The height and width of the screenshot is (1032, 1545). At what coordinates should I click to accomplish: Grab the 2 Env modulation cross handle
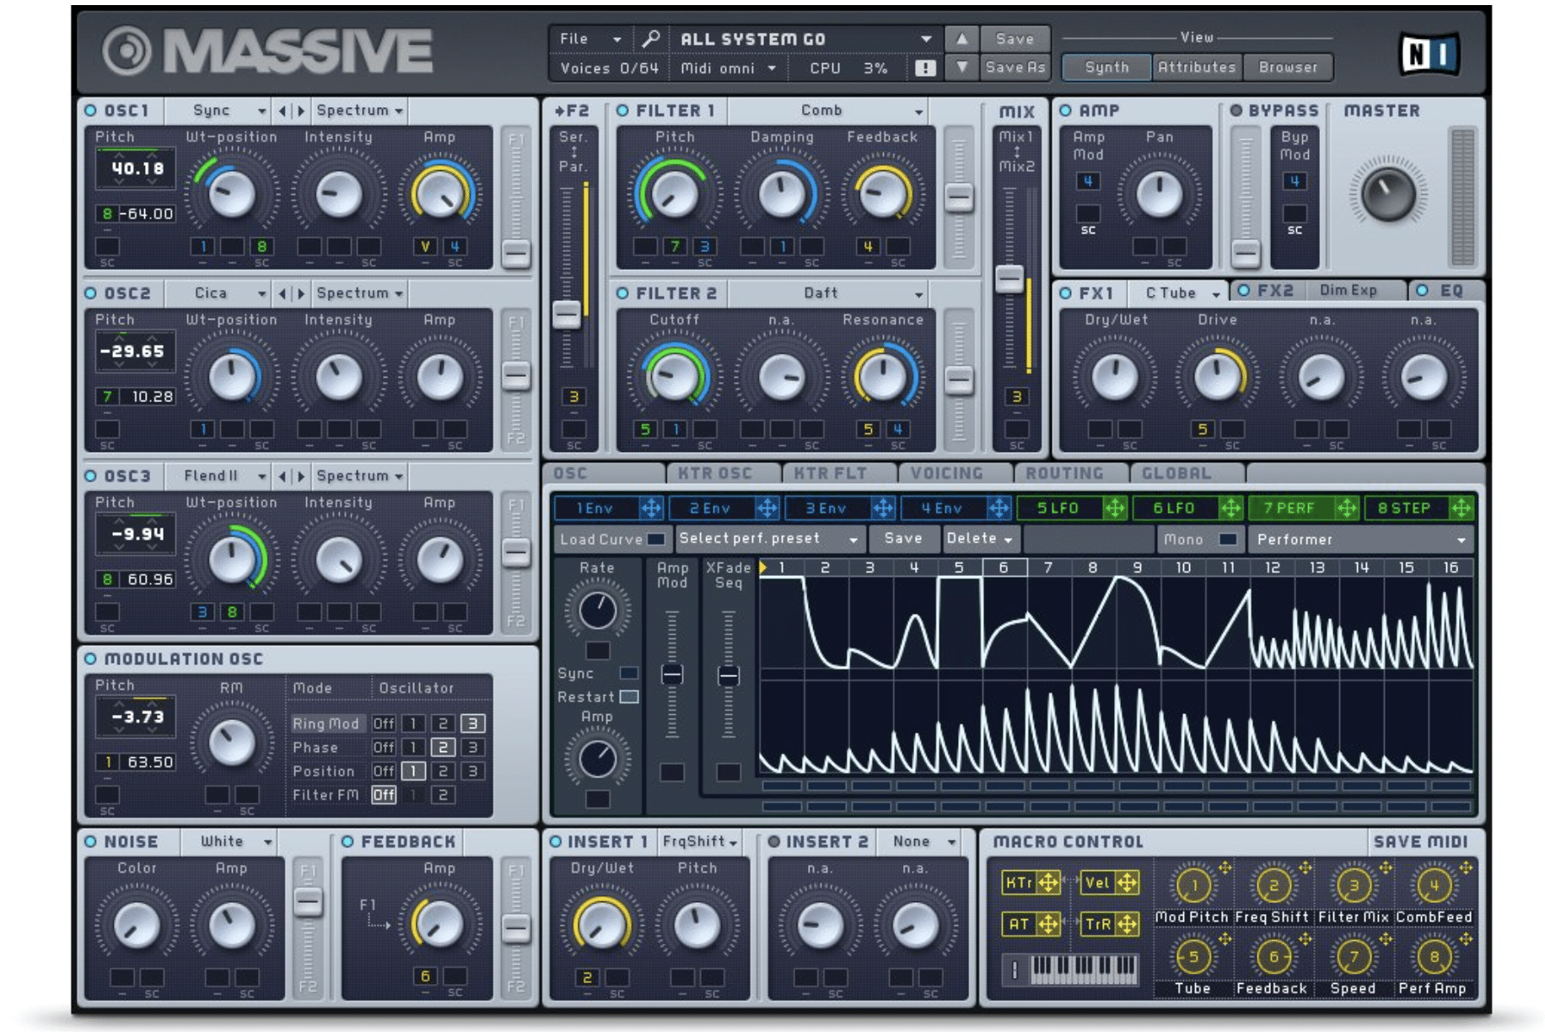tap(767, 508)
